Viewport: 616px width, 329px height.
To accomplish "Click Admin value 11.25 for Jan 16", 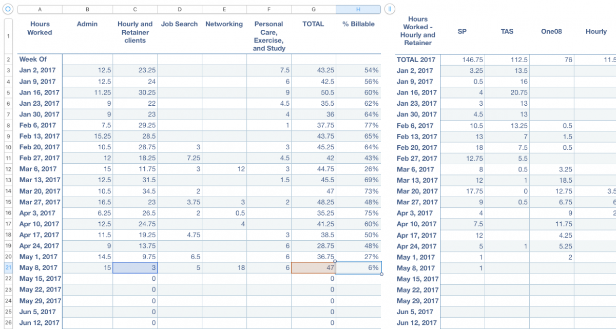I will tap(87, 92).
